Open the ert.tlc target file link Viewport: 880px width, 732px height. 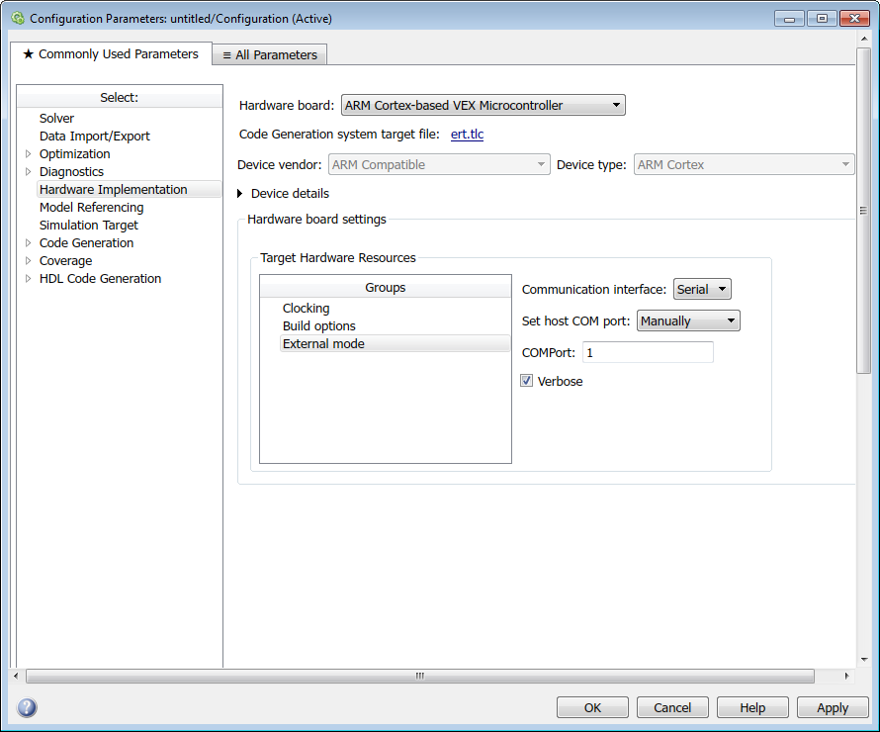(467, 135)
